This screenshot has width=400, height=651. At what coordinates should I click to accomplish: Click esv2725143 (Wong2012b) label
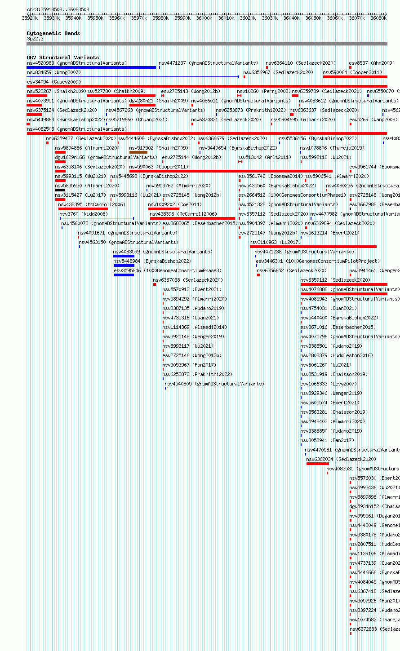pos(191,91)
